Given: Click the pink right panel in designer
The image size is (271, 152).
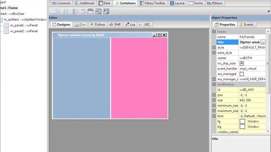Looking at the screenshot, I should pos(139,78).
